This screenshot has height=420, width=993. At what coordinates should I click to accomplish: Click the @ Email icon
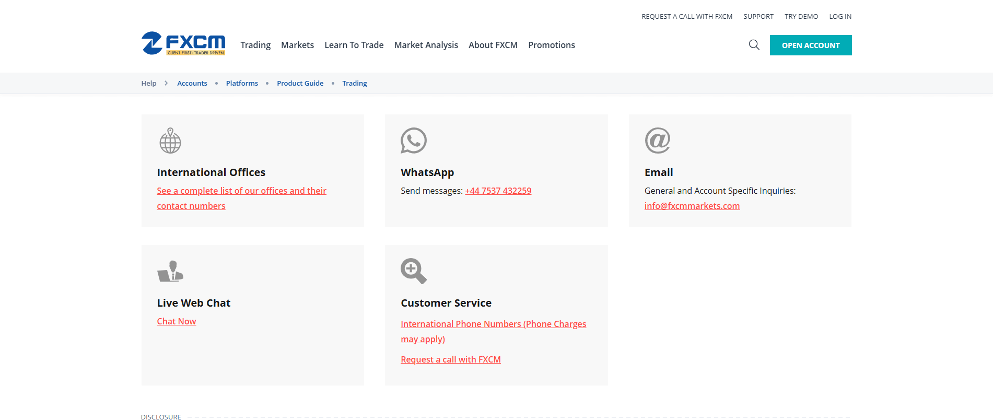point(658,141)
